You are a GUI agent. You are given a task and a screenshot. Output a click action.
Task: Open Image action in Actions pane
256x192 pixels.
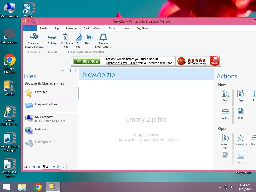(x=241, y=158)
